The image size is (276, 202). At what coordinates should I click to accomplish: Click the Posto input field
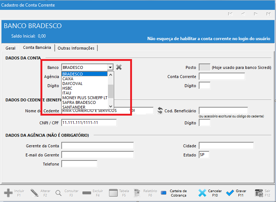coord(205,67)
